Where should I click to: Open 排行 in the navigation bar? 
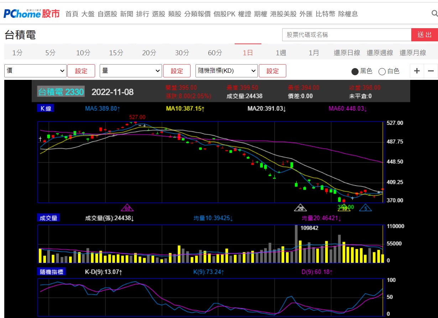(x=142, y=14)
